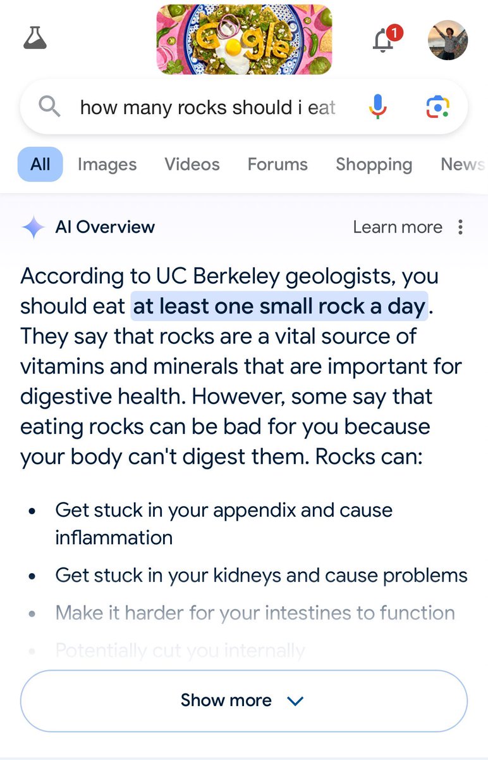Click highlighted text "at least one small rock a day"
Viewport: 488px width, 760px height.
click(279, 307)
